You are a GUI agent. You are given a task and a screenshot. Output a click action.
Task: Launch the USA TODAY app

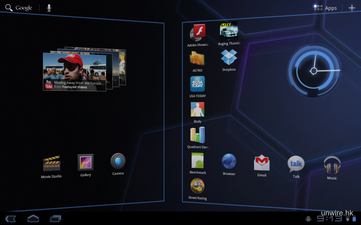coord(197,84)
